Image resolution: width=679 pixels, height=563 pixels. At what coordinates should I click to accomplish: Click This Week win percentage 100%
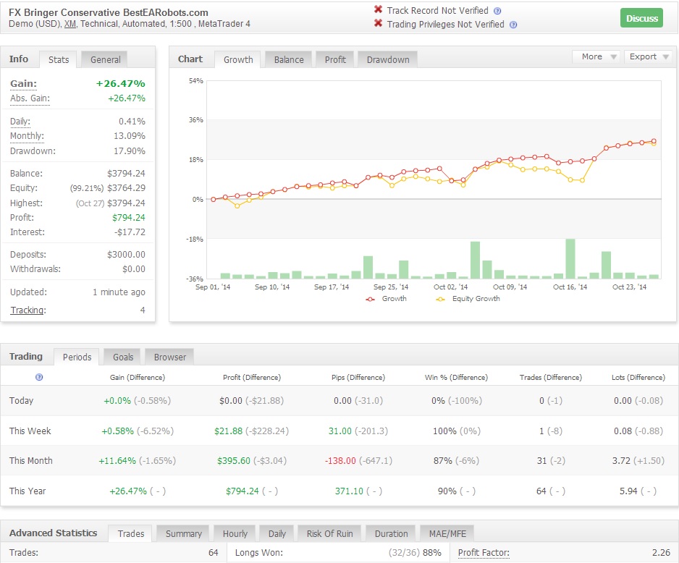click(x=444, y=431)
